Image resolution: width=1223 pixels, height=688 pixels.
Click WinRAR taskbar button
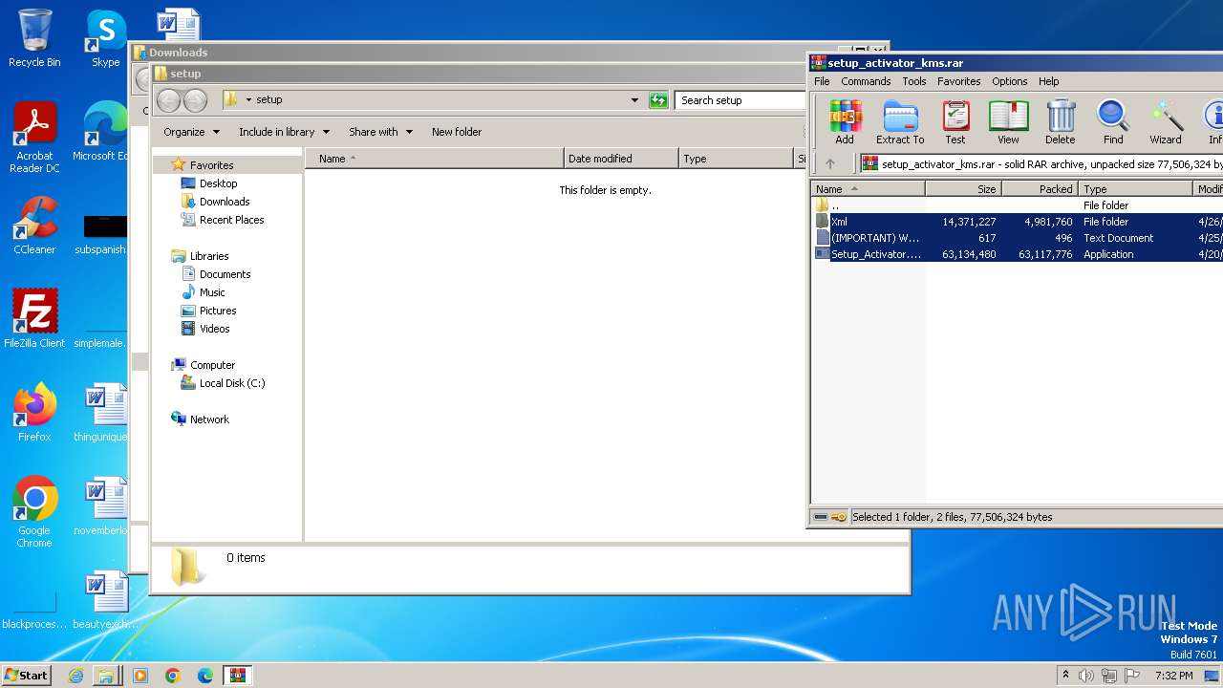[x=237, y=676]
